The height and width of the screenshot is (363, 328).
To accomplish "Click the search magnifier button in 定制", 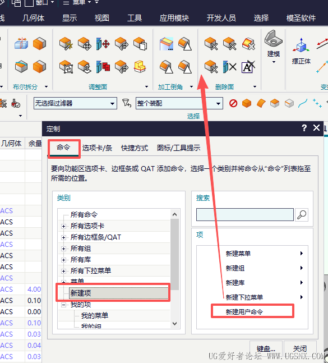I will pos(302,215).
